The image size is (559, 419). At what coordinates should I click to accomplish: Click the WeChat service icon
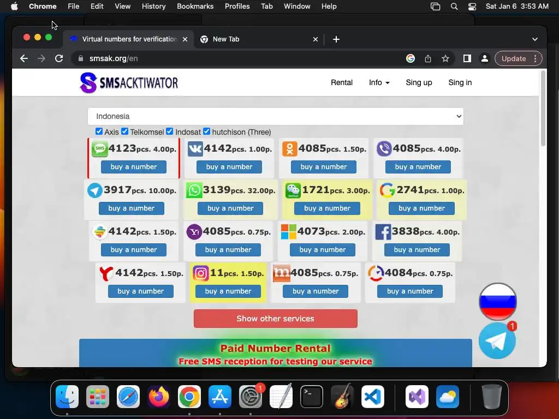(x=293, y=190)
